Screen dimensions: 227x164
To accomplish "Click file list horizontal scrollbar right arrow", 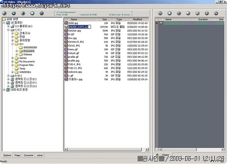I will tap(147, 150).
